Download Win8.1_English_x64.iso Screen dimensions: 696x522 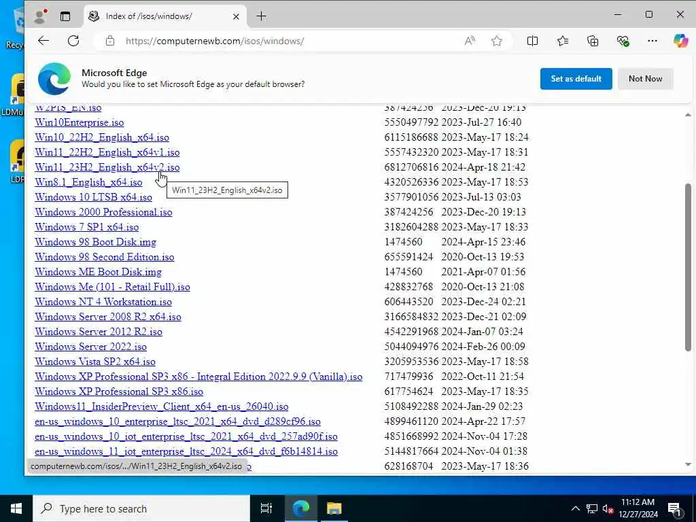pos(88,182)
